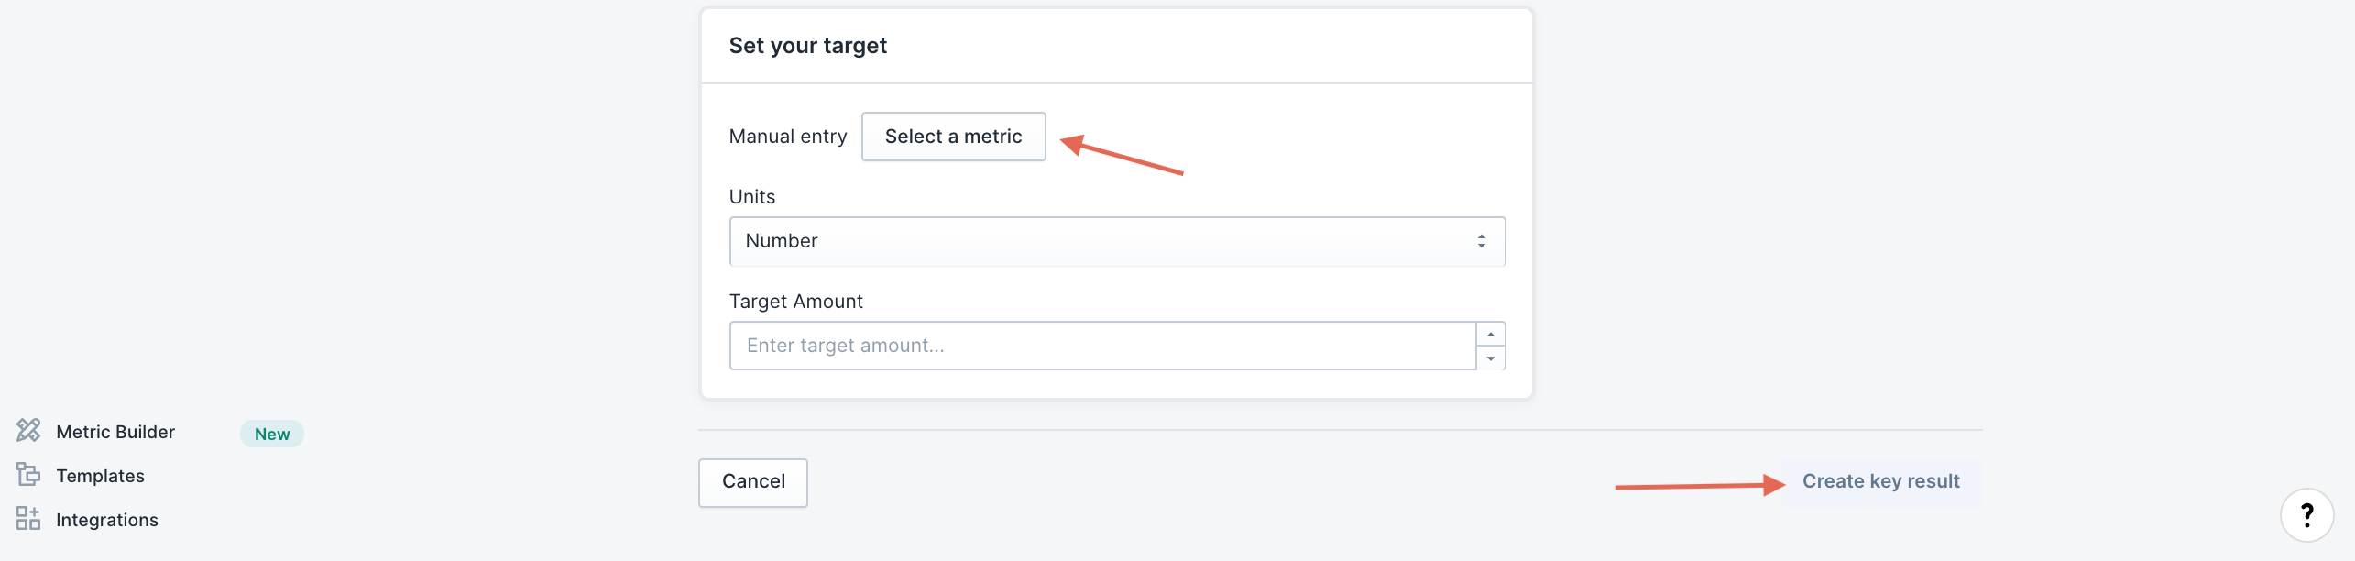Viewport: 2355px width, 561px height.
Task: Open the Units dropdown showing Number
Action: [x=1116, y=241]
